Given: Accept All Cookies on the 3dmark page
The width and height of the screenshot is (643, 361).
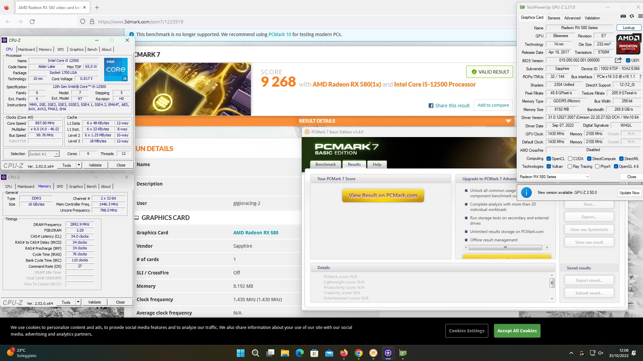Looking at the screenshot, I should click(517, 331).
